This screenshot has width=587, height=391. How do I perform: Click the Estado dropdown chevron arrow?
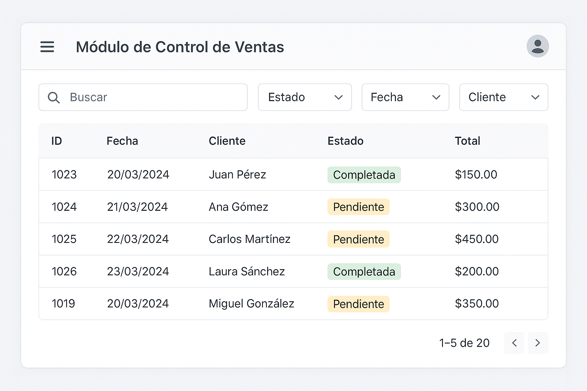pyautogui.click(x=339, y=97)
